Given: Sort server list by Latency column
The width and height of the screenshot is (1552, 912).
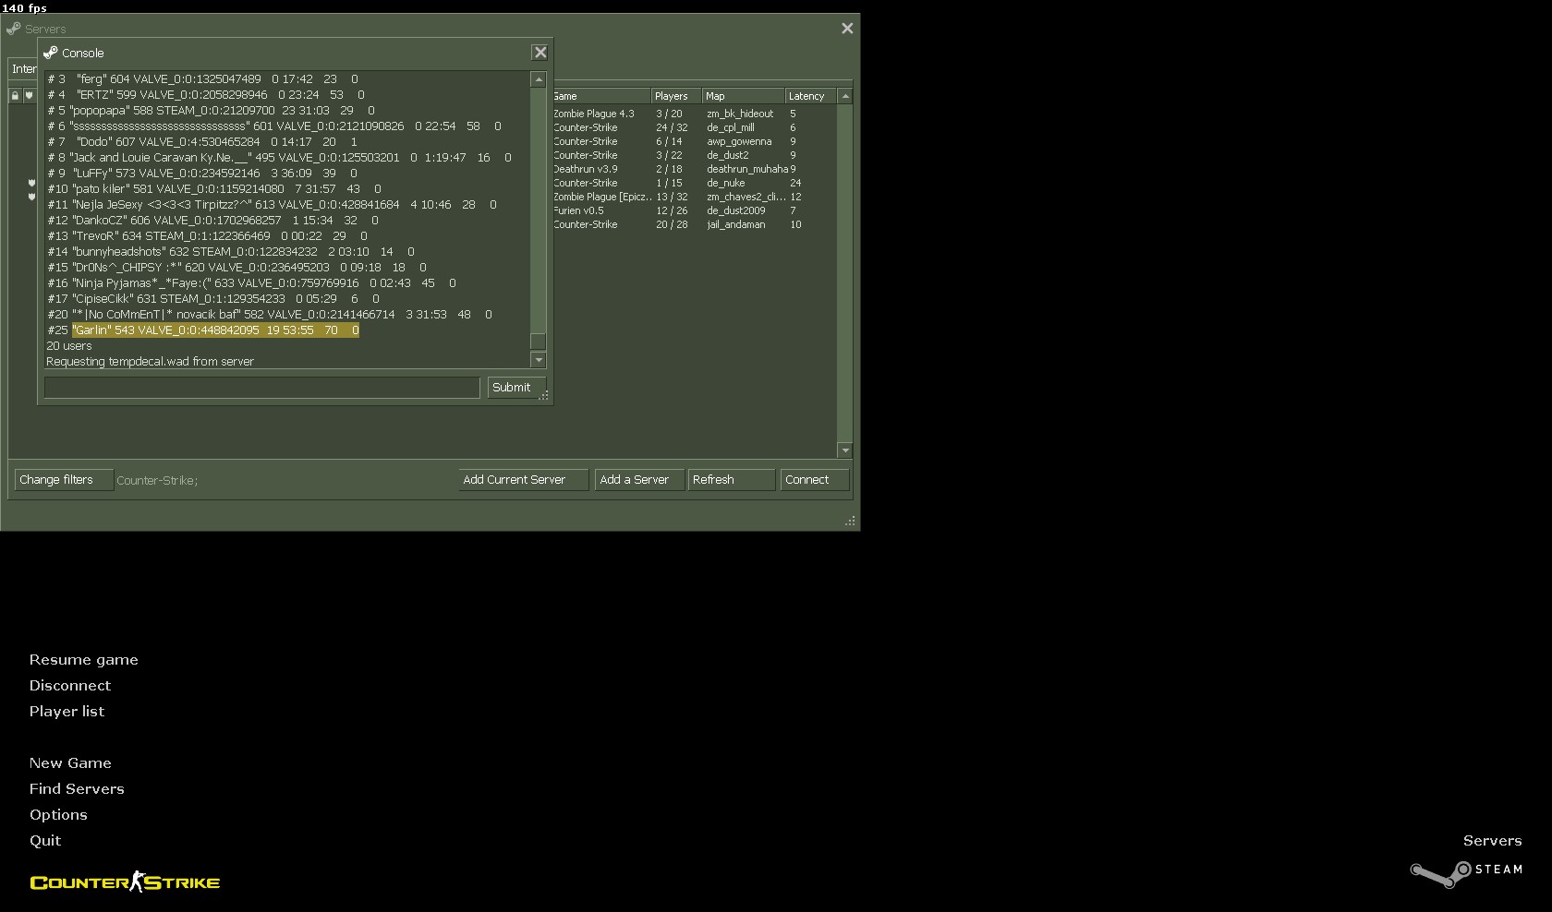Looking at the screenshot, I should coord(810,96).
